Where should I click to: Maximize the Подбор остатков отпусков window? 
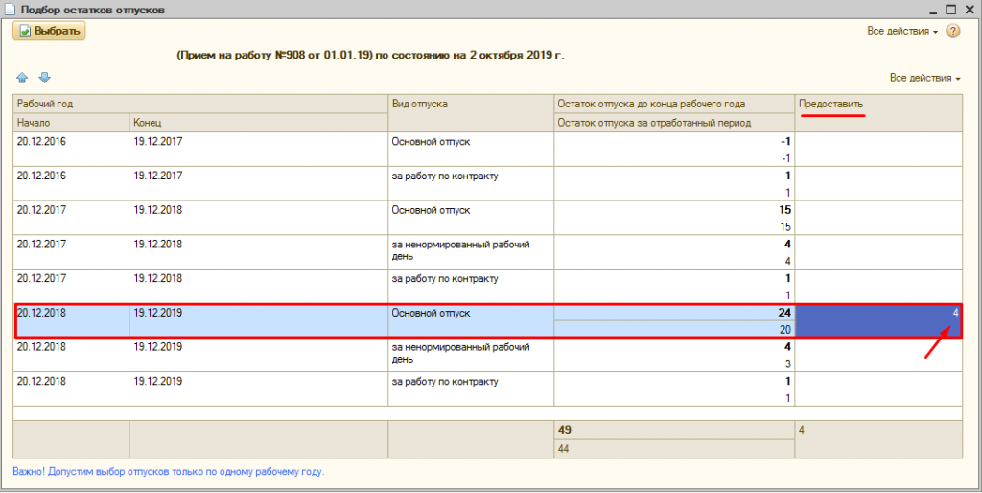pos(950,9)
